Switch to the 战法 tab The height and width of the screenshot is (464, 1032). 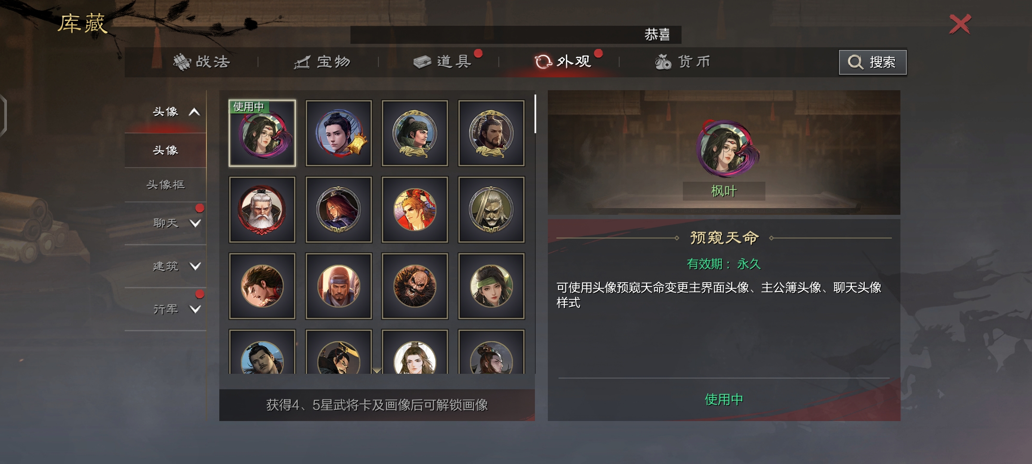coord(202,62)
